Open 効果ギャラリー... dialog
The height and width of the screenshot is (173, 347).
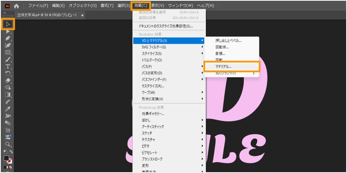tap(169, 114)
